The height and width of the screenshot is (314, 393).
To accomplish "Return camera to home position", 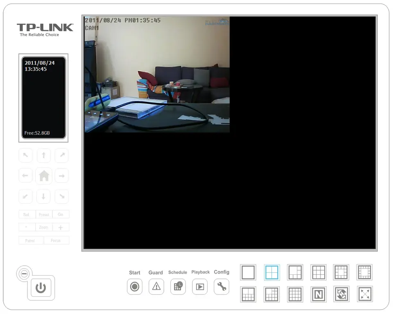I will [44, 176].
